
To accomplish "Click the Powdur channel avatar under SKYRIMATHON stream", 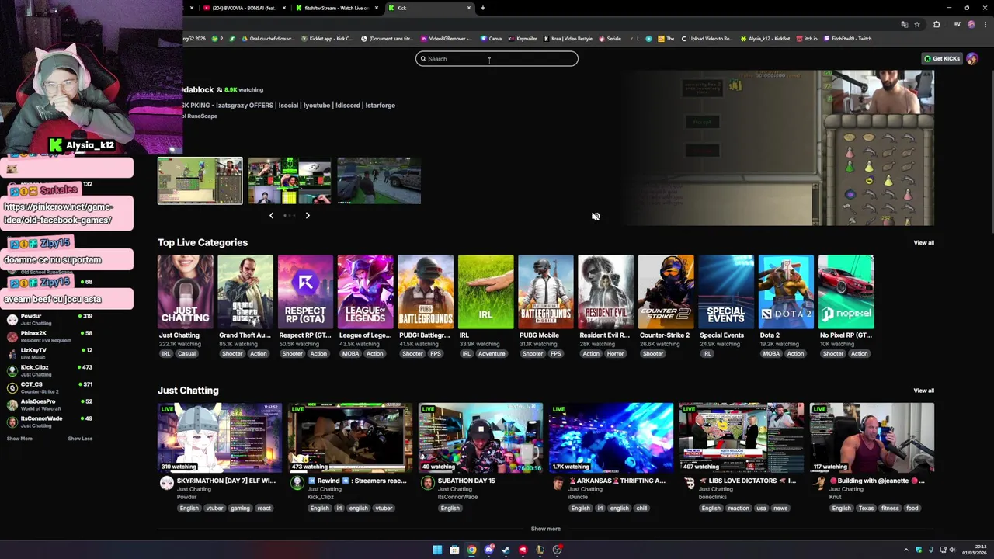I will [166, 483].
